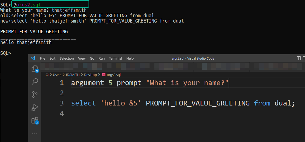Click line number 4 in the editor
The image size is (305, 142).
tap(62, 113)
